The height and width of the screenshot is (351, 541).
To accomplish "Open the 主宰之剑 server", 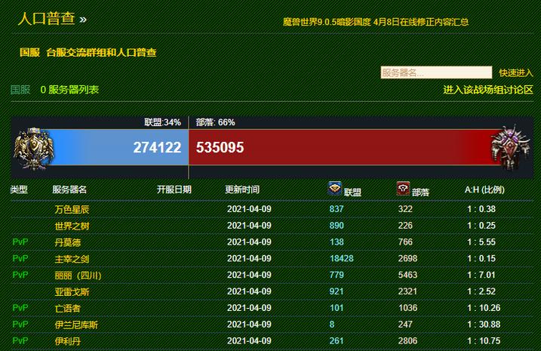I will click(72, 258).
